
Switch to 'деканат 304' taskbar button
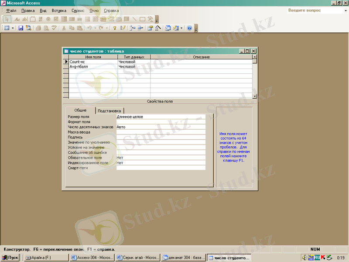click(x=183, y=258)
